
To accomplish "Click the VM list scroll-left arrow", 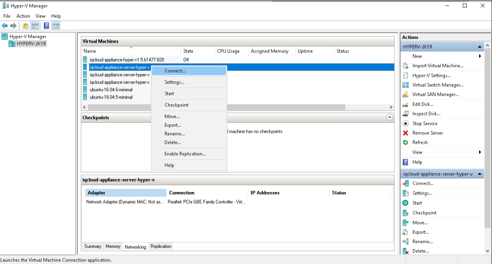I will [x=85, y=107].
